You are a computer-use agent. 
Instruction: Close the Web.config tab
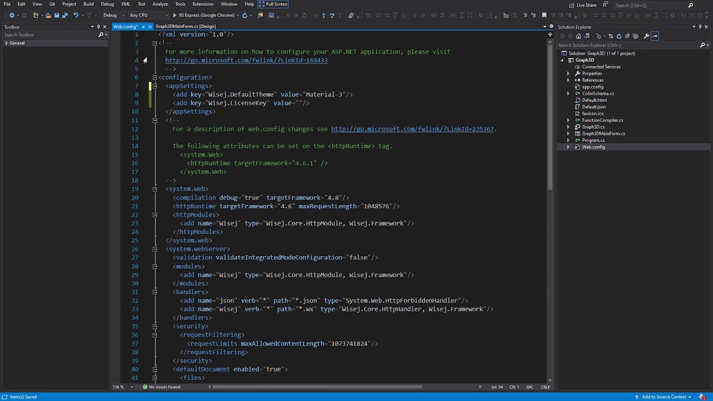pos(150,26)
